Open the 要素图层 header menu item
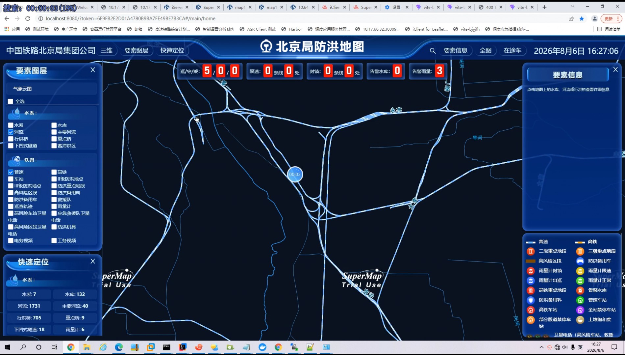Screen dimensions: 625x355 (x=136, y=50)
